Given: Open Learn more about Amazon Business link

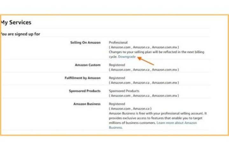Looking at the screenshot, I should pos(177,123).
